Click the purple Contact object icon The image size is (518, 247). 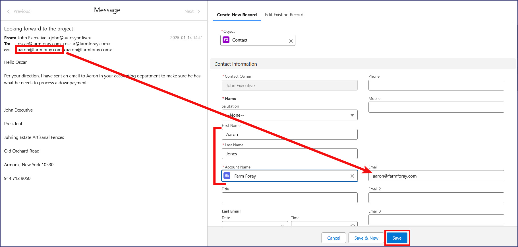pyautogui.click(x=226, y=40)
